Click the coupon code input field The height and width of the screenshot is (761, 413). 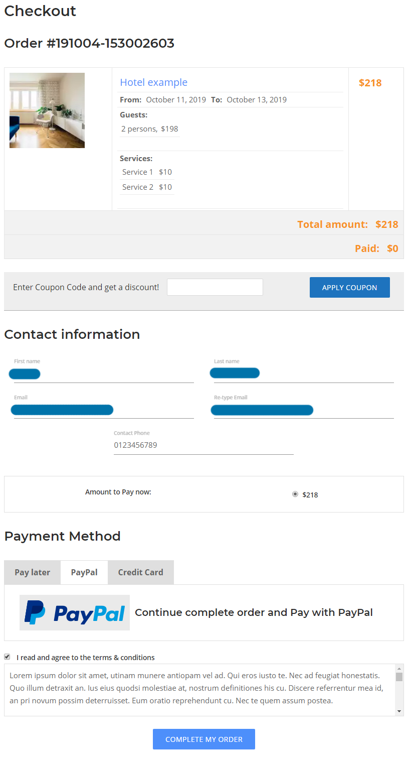click(x=215, y=287)
